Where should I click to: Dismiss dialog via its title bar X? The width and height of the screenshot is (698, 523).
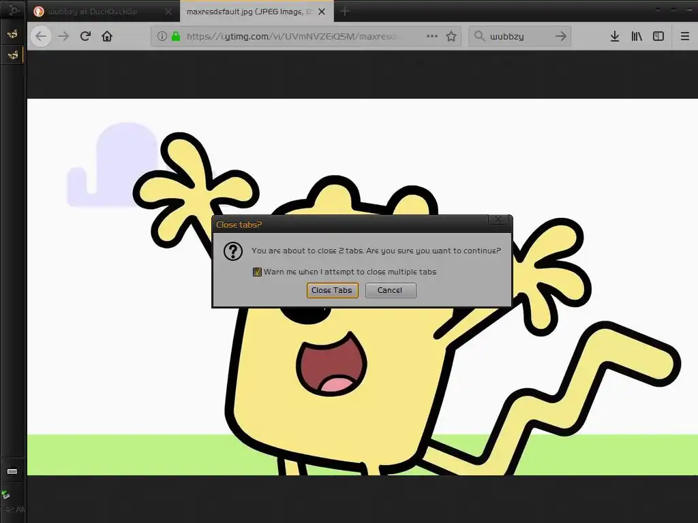tap(498, 219)
